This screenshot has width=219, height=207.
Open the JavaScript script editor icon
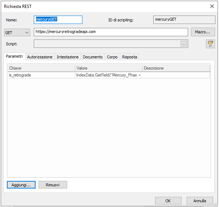(210, 44)
